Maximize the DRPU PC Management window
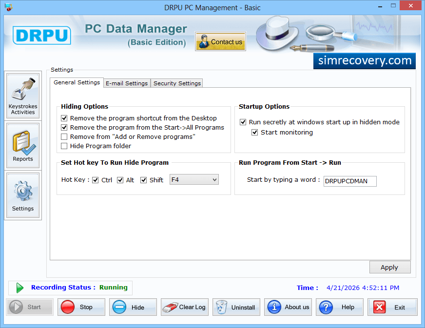The image size is (425, 328). pyautogui.click(x=393, y=6)
